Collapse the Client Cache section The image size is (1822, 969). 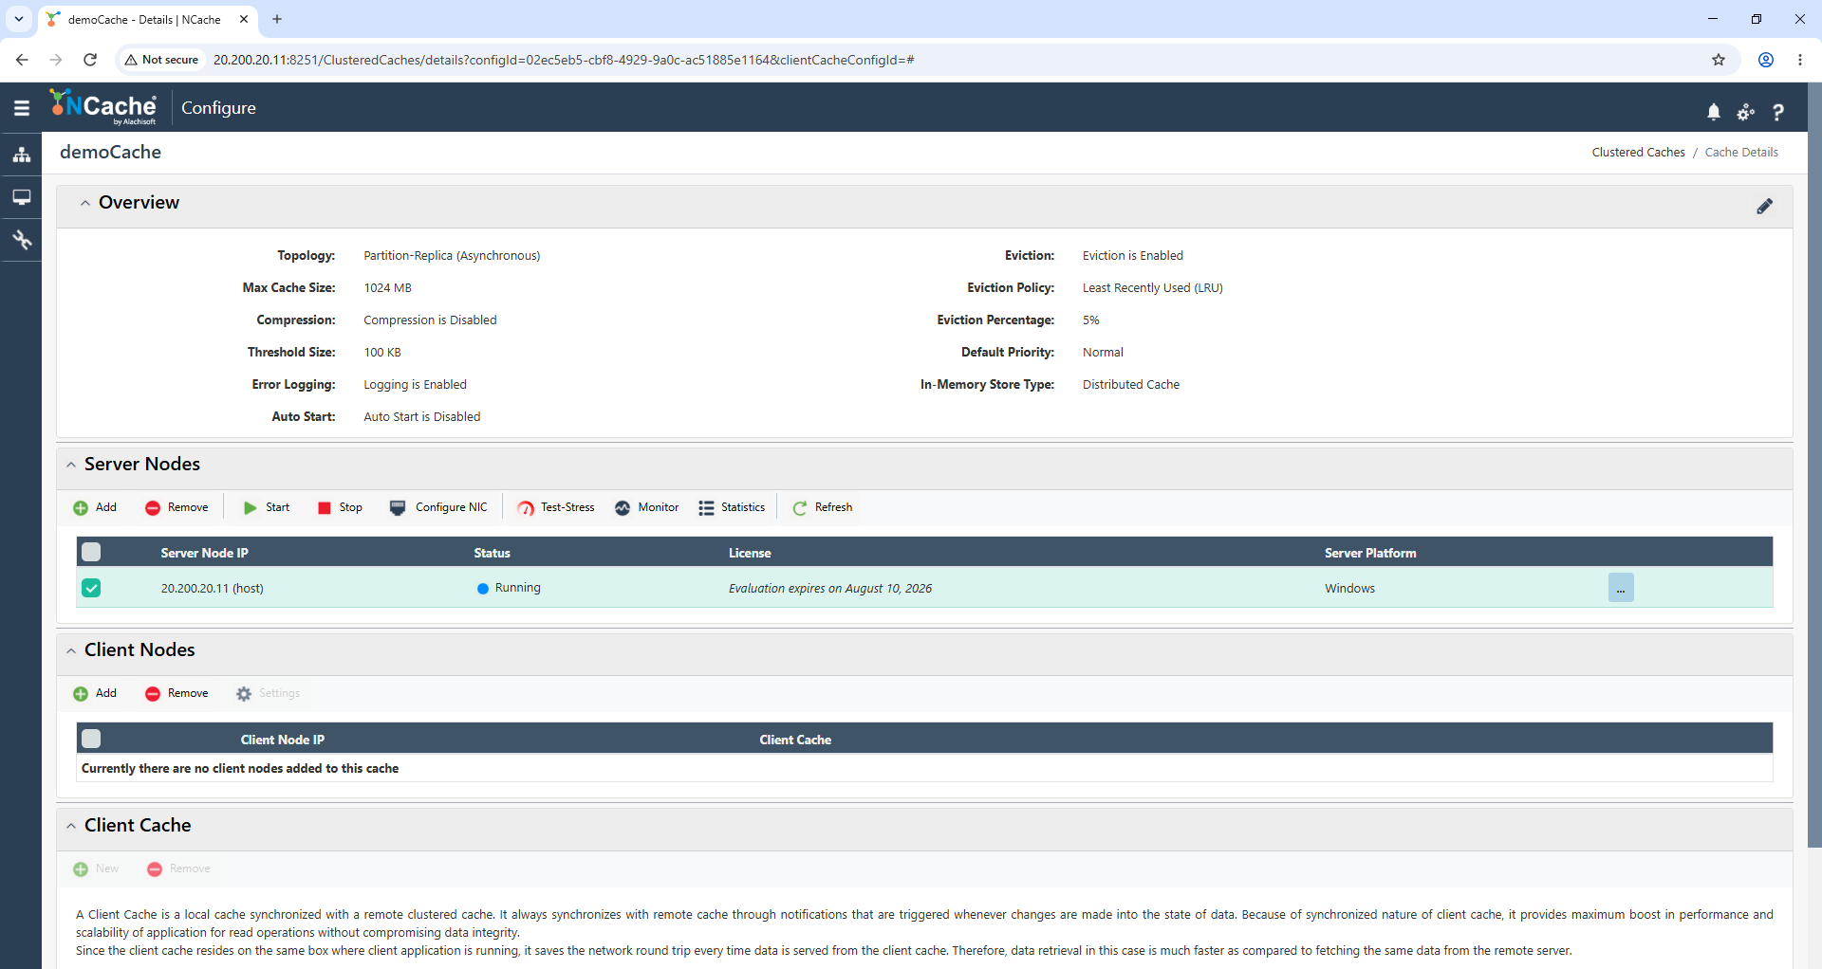[x=71, y=826]
